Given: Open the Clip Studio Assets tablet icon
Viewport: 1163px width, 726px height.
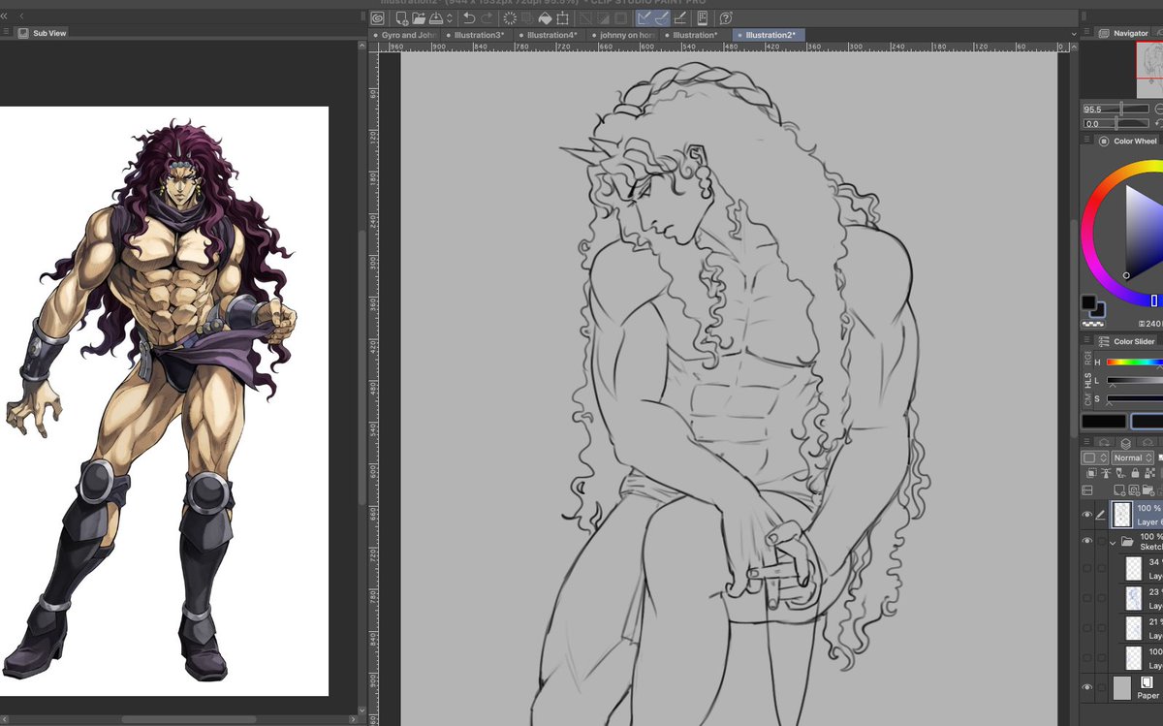Looking at the screenshot, I should [702, 18].
